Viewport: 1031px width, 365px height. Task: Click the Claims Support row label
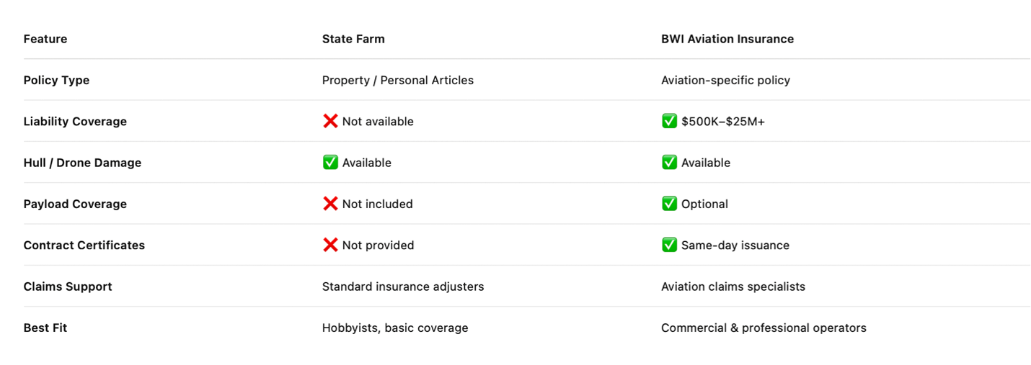68,287
